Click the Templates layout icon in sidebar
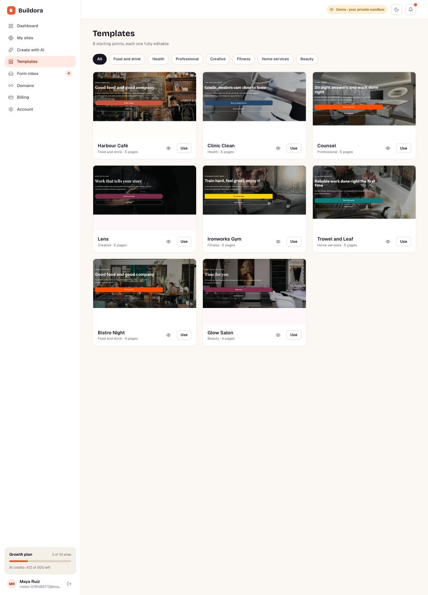 pos(11,62)
